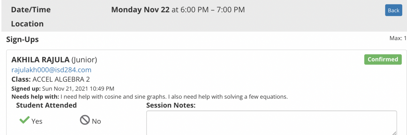The height and width of the screenshot is (135, 407).
Task: Click inside the Session Notes text box
Action: point(271,123)
